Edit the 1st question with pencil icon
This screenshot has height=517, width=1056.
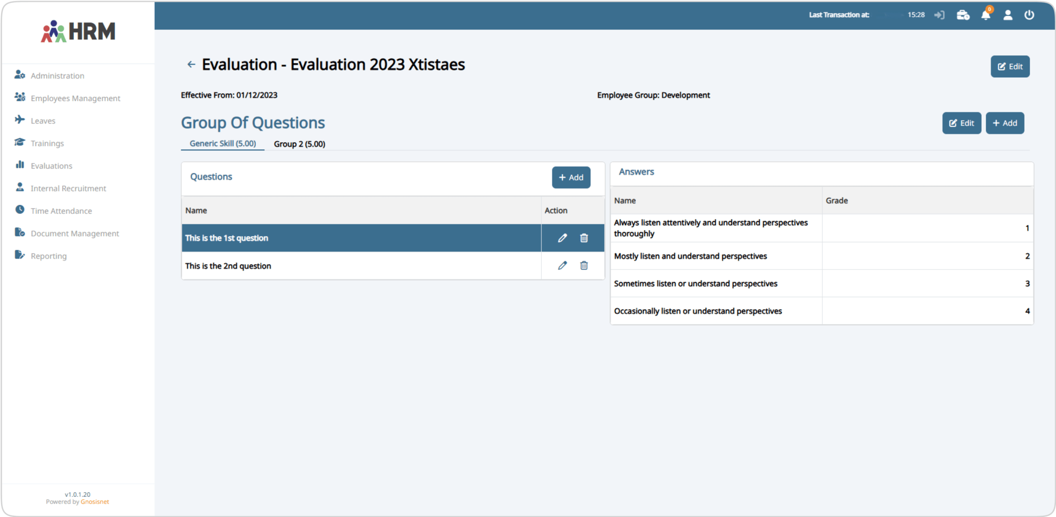coord(562,238)
